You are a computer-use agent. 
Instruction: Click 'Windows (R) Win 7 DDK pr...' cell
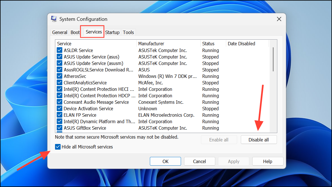[168, 76]
